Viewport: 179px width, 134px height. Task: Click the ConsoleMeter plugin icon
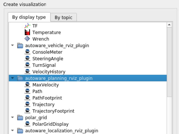[27, 52]
